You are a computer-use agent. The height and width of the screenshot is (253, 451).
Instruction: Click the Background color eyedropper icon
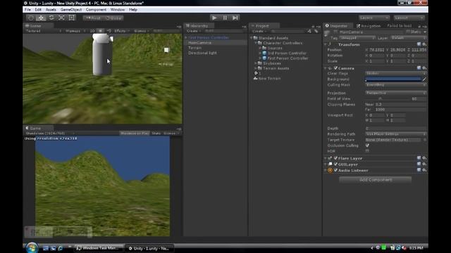(x=424, y=79)
